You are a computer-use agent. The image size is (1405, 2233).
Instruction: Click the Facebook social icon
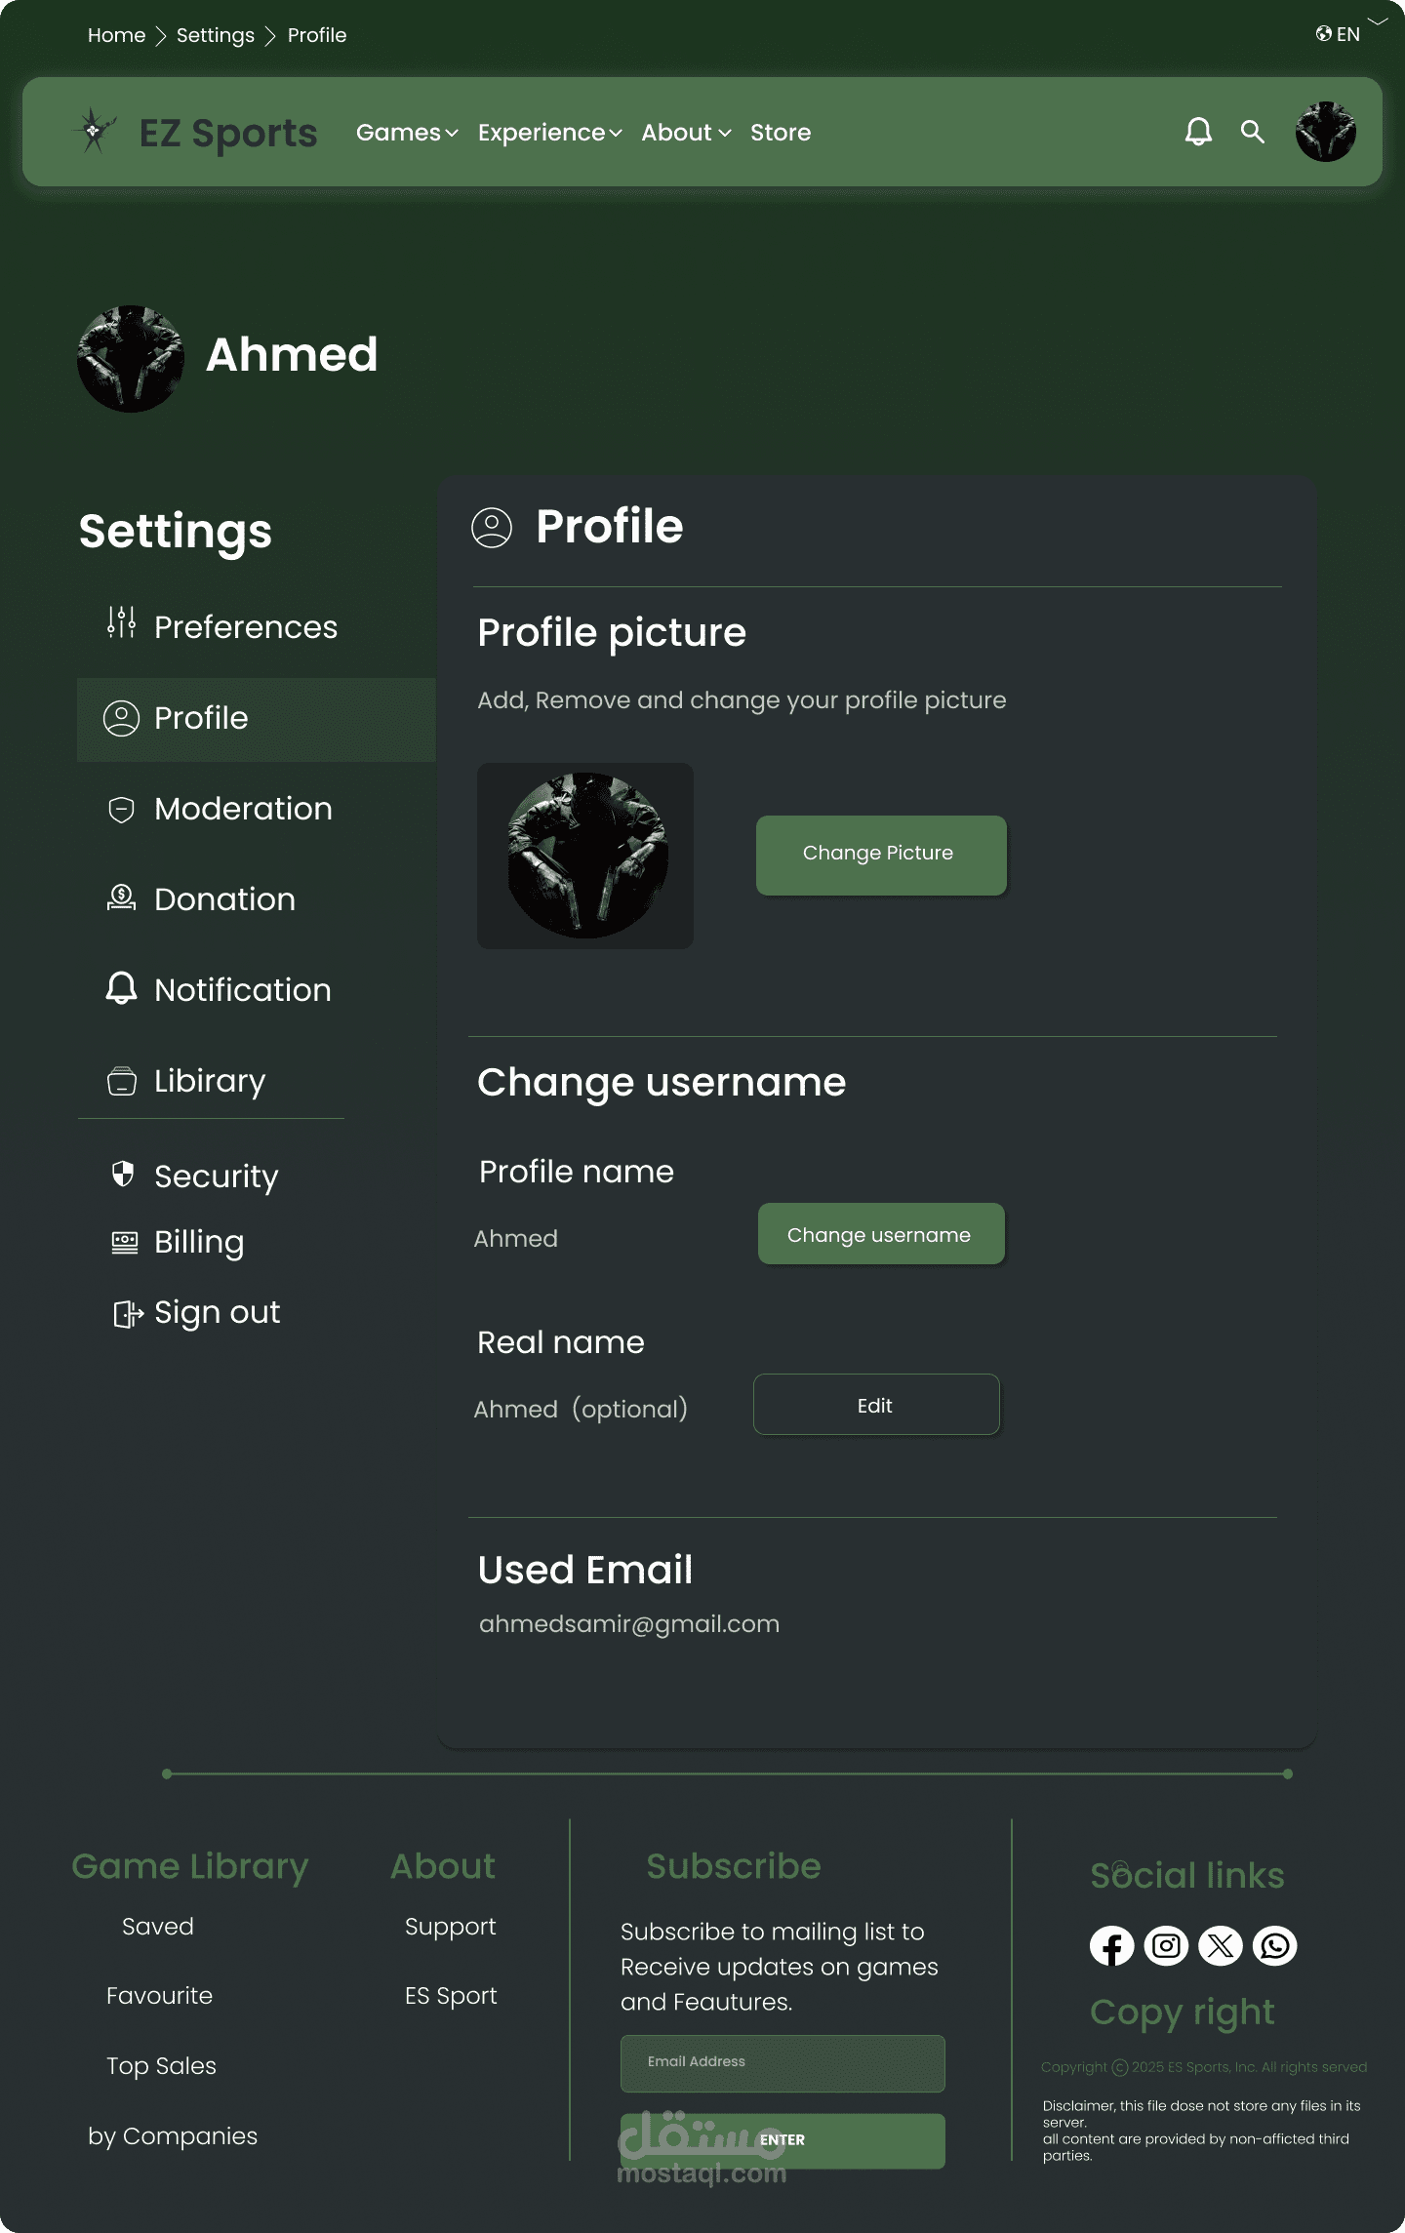(1111, 1946)
